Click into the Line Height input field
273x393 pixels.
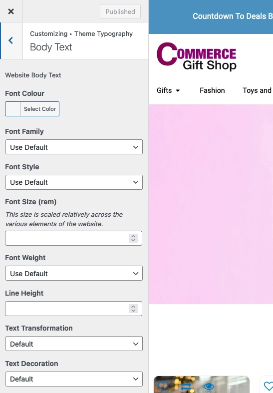(x=67, y=309)
